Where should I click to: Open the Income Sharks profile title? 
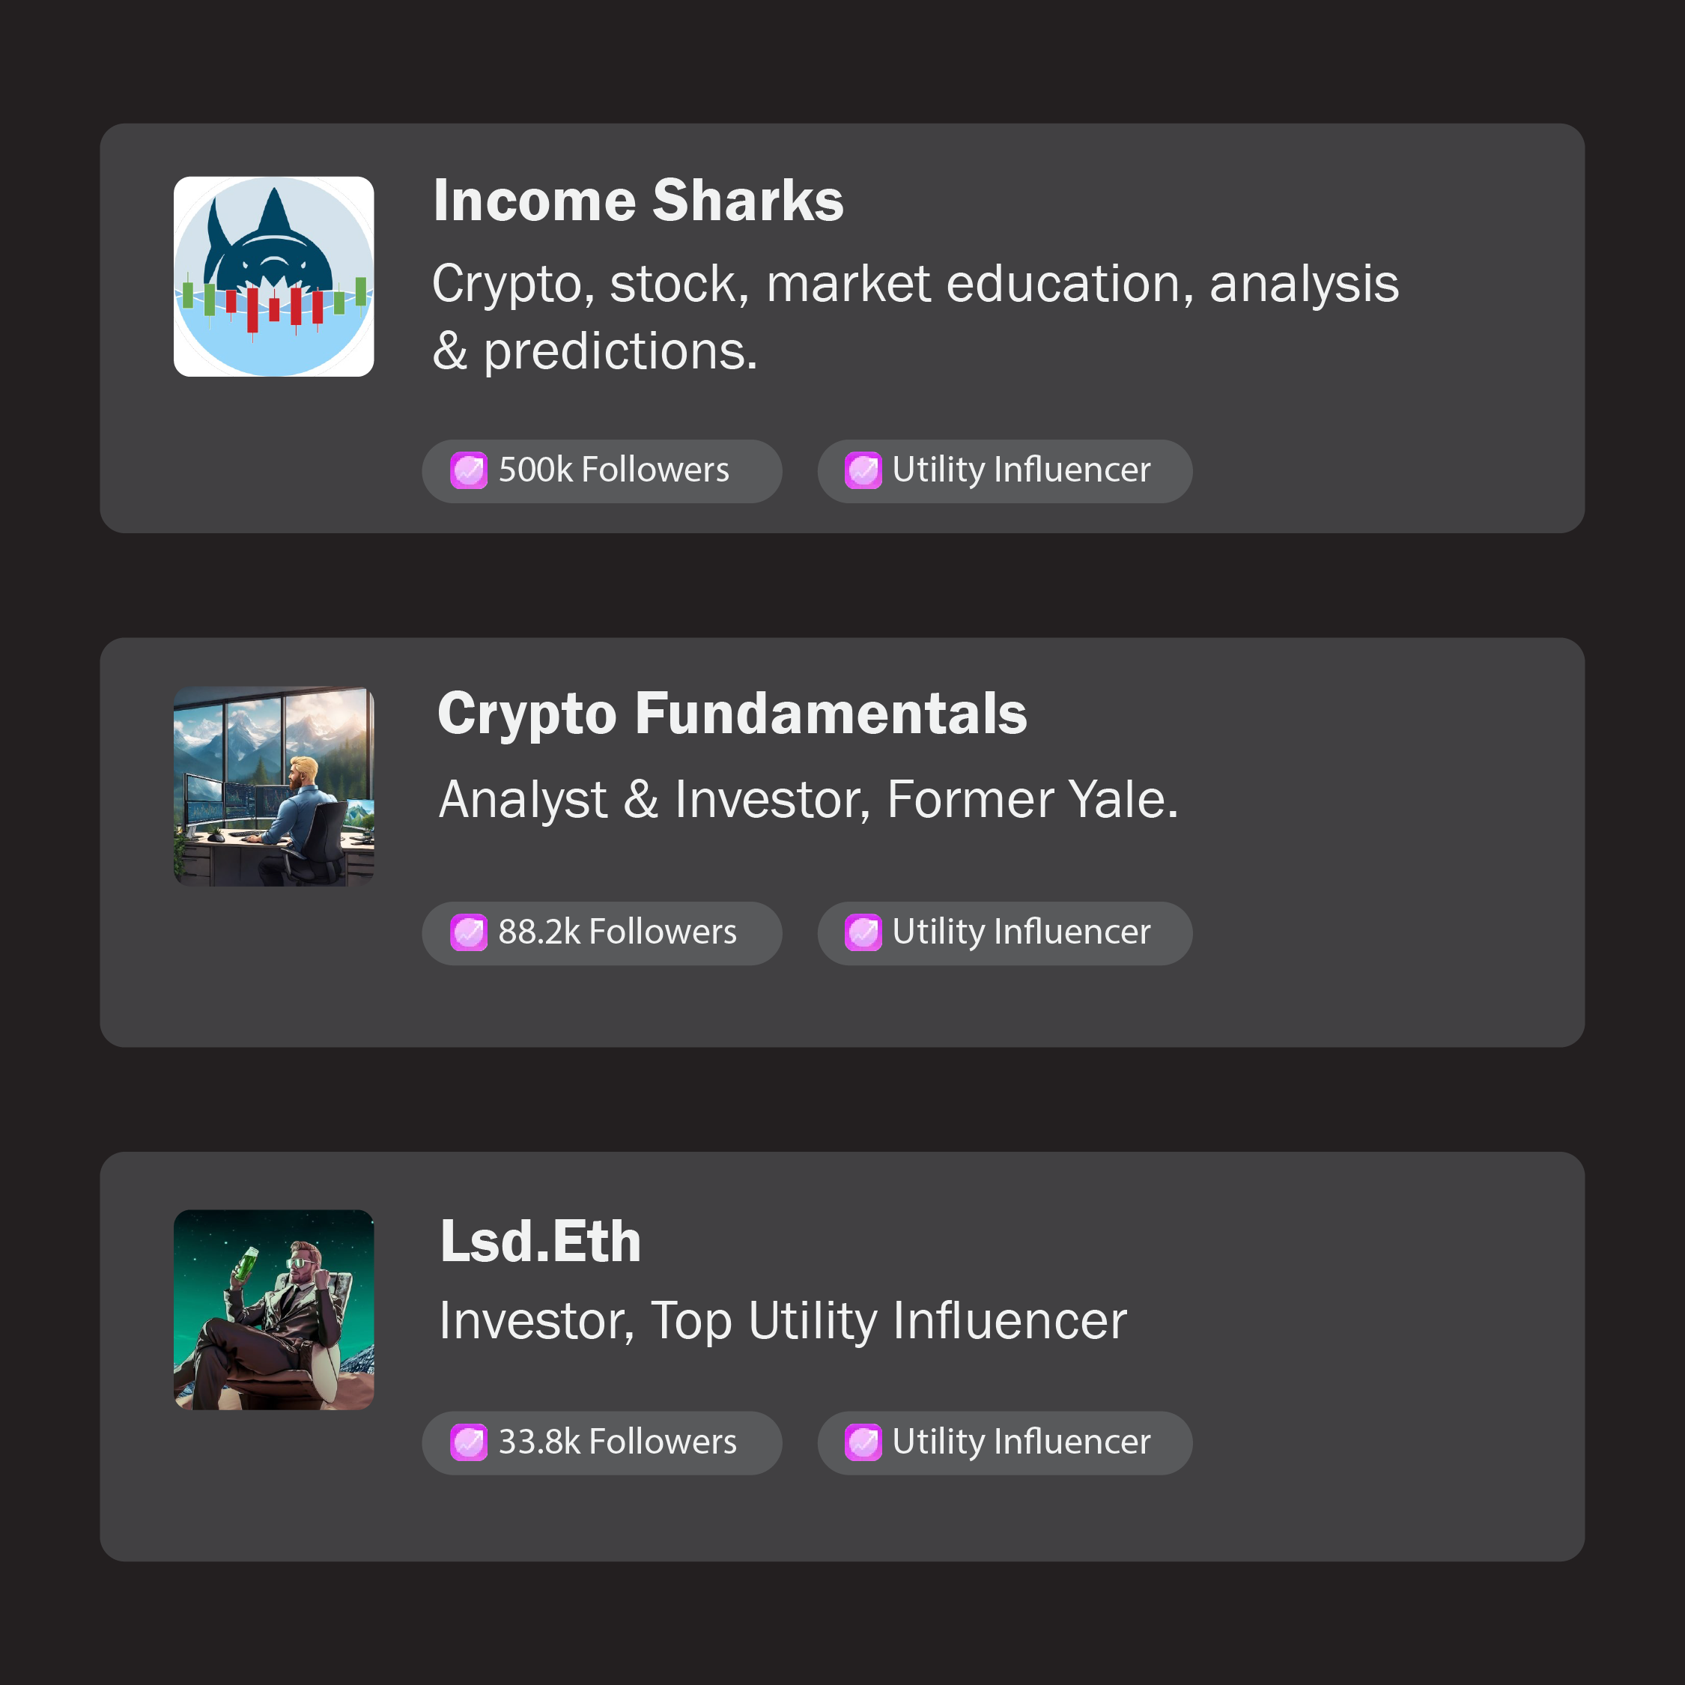(638, 201)
